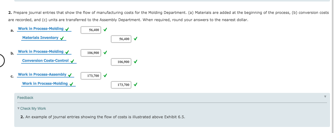Click the green checkmark beside entry b debit 106,900
Viewport: 334px width, 133px height.
[105, 52]
